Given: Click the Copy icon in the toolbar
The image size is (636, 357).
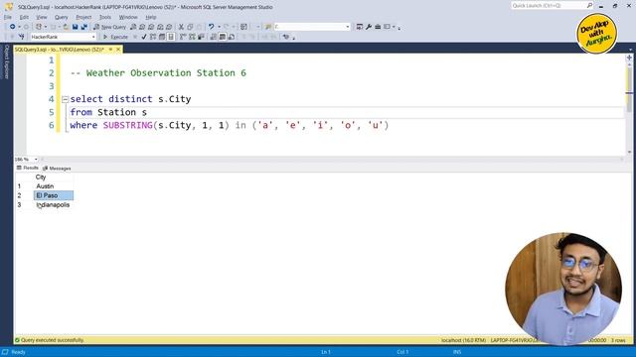Looking at the screenshot, I should pos(190,27).
